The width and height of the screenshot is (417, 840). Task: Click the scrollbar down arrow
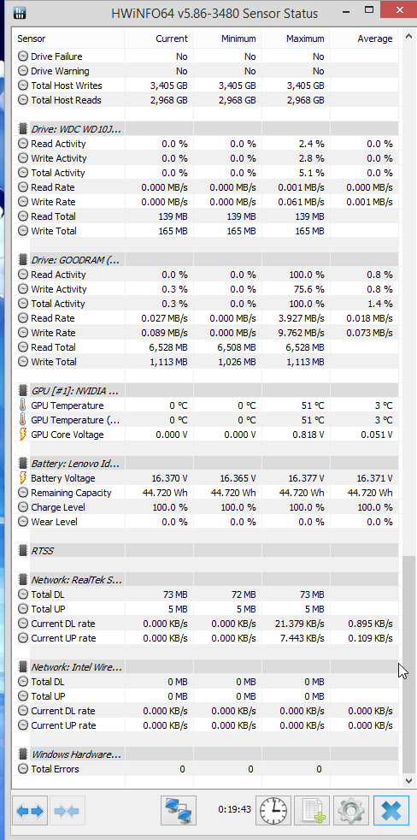(409, 781)
